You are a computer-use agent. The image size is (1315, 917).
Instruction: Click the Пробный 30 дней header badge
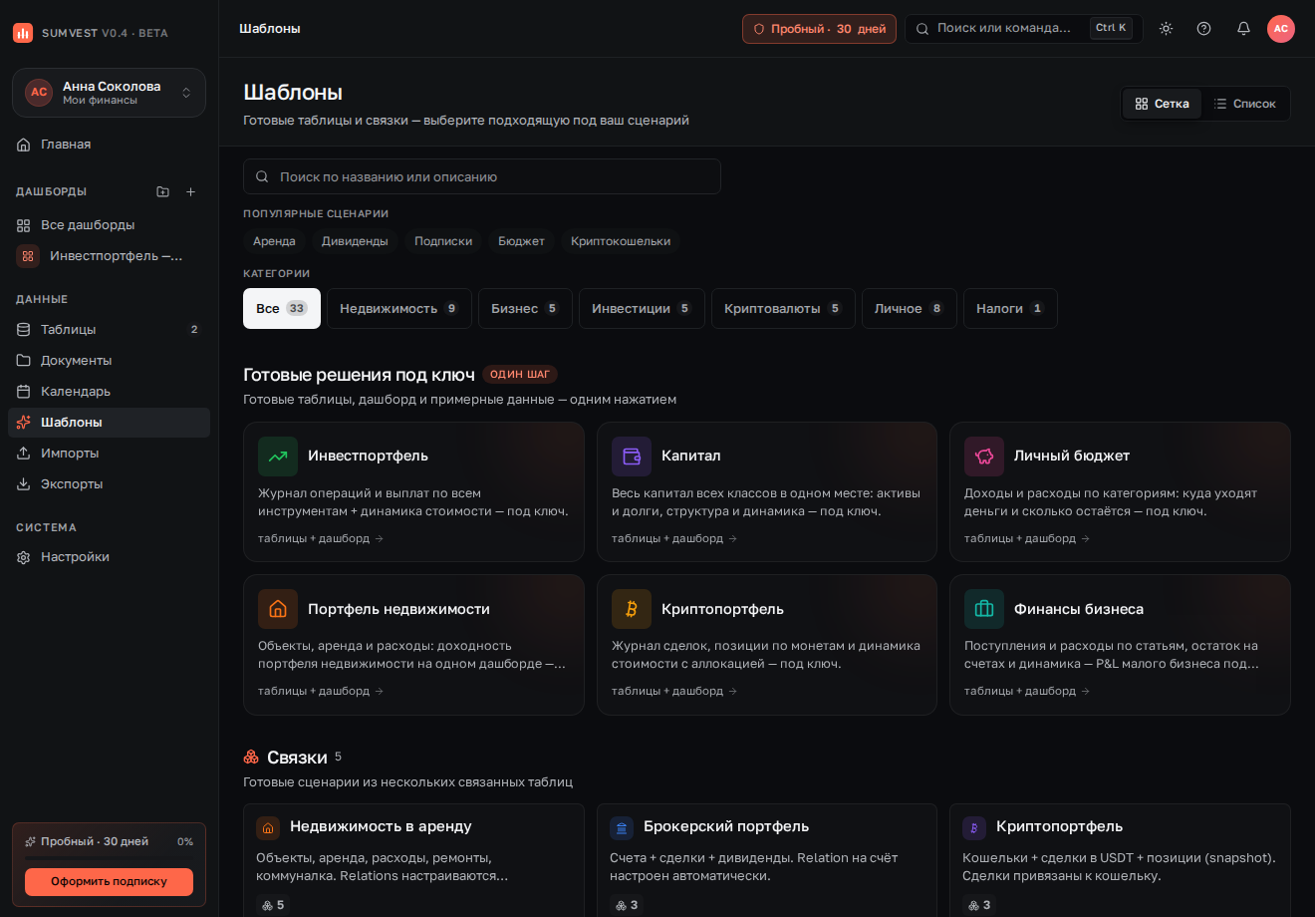(819, 29)
